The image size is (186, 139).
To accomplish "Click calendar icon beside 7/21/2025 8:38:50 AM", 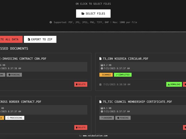I will point(100,84).
